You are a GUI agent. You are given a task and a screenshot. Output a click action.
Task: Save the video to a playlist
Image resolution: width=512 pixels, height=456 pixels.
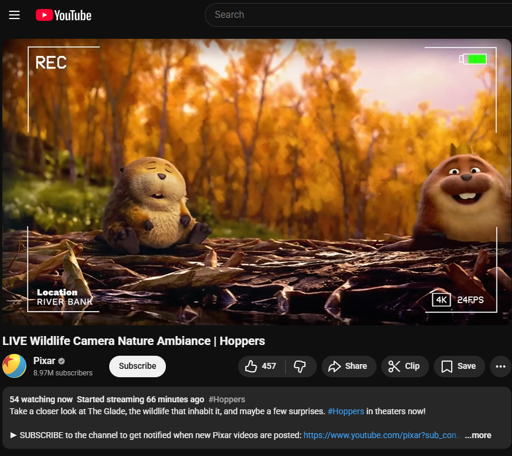pos(459,366)
